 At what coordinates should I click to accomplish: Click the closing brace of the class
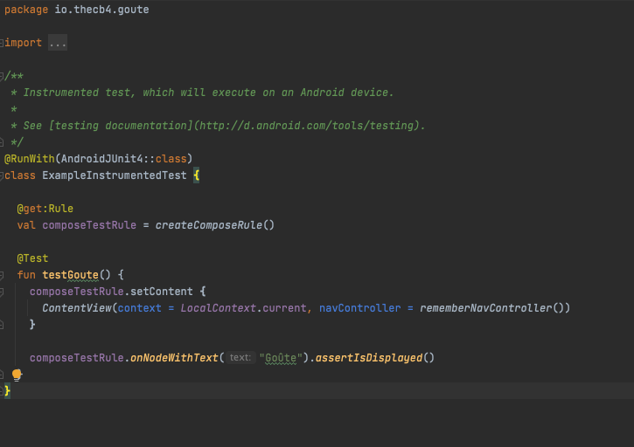point(7,391)
